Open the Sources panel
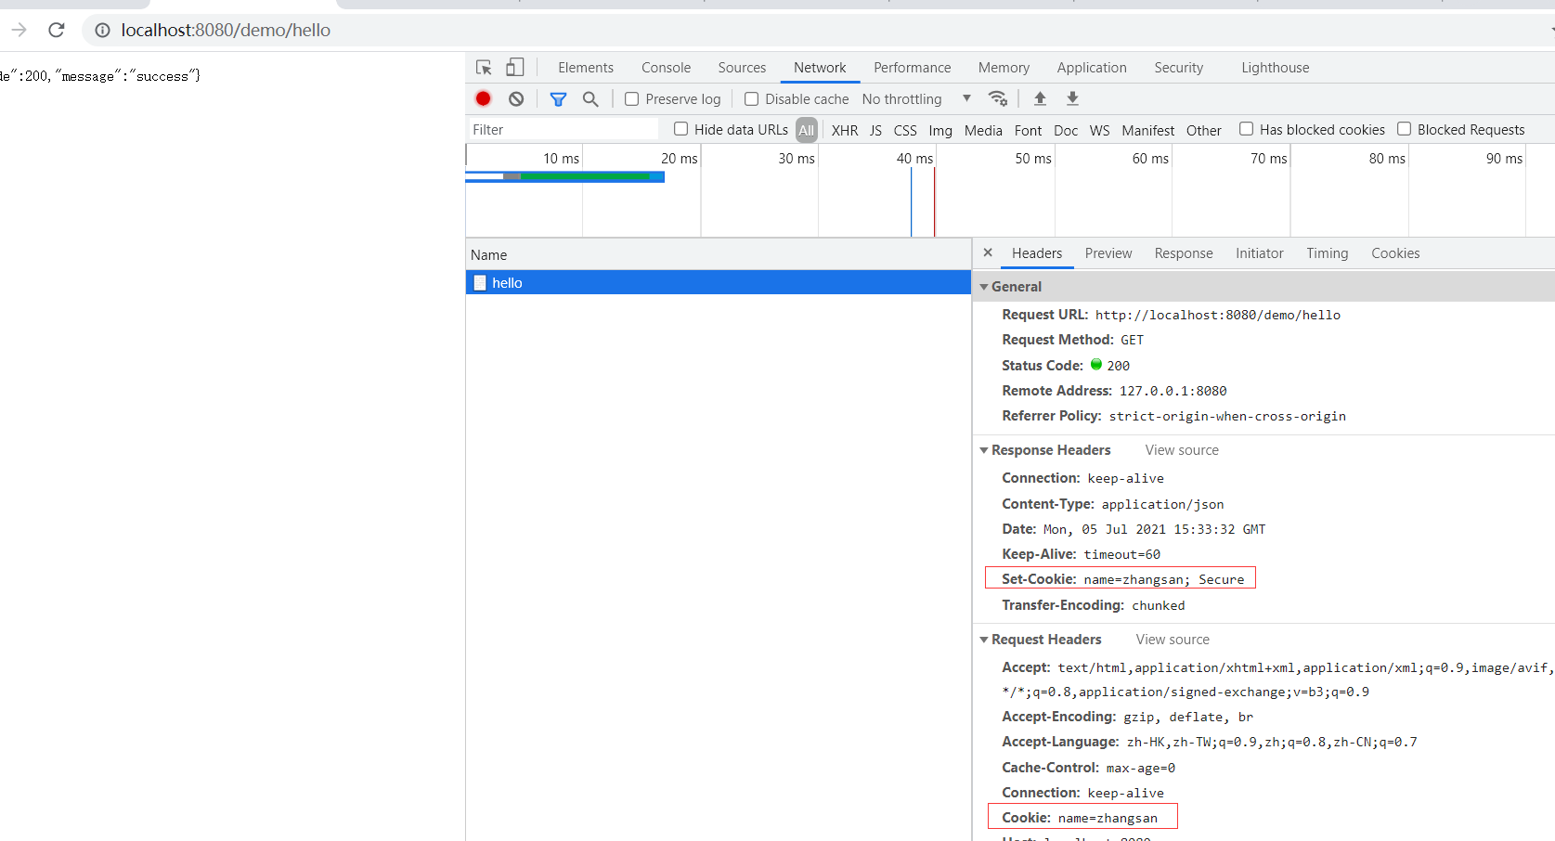1555x841 pixels. pos(742,68)
